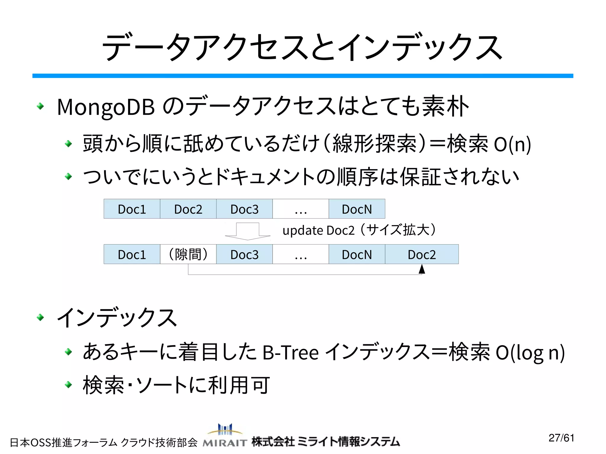Screen dimensions: 606x454
Task: Click the green bullet beside MongoDB line
Action: coord(41,106)
